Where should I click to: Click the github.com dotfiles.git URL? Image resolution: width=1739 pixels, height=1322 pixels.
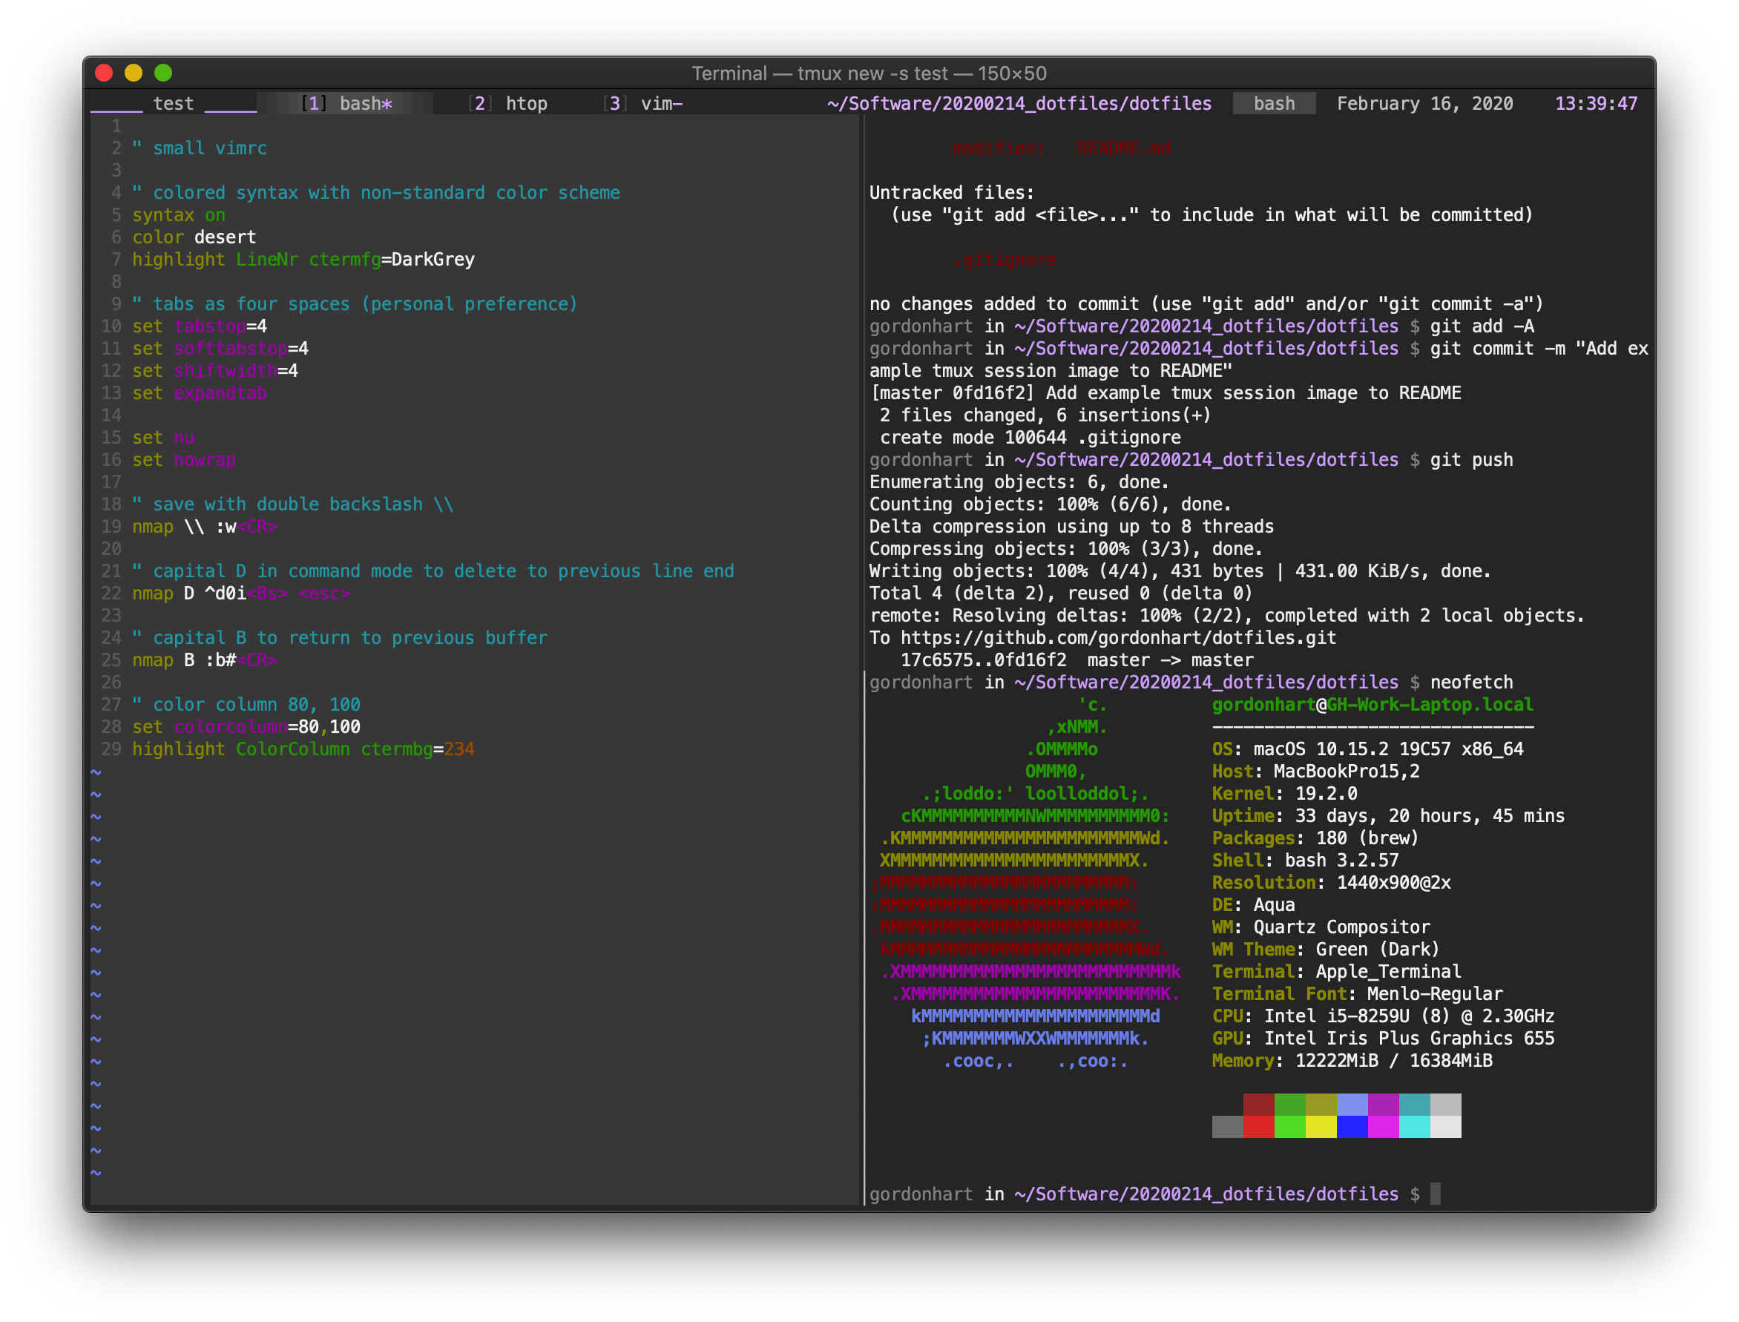[1117, 637]
